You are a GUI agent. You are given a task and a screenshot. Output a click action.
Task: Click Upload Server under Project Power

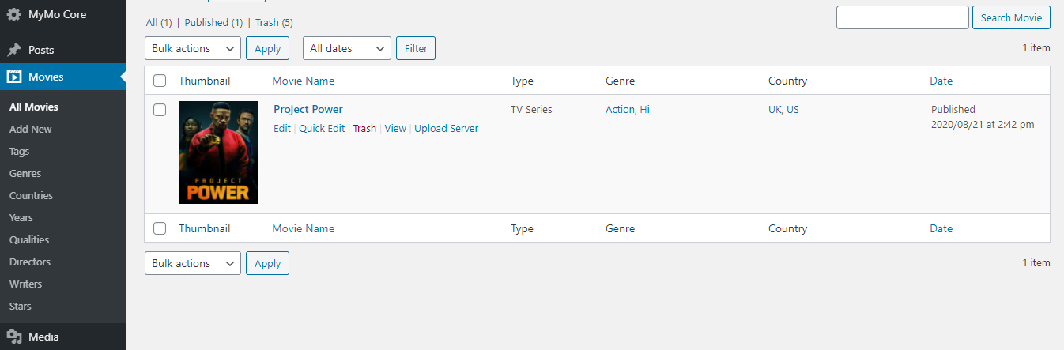[446, 128]
